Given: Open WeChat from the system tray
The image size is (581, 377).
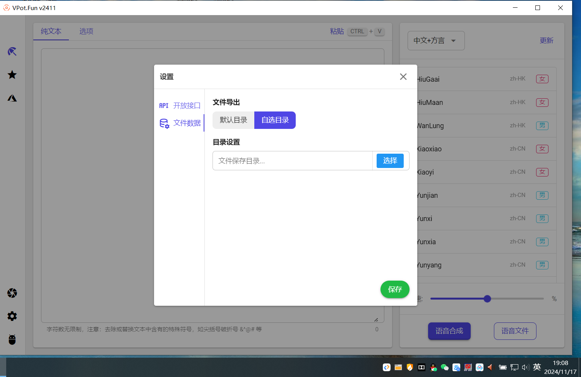Looking at the screenshot, I should point(444,367).
